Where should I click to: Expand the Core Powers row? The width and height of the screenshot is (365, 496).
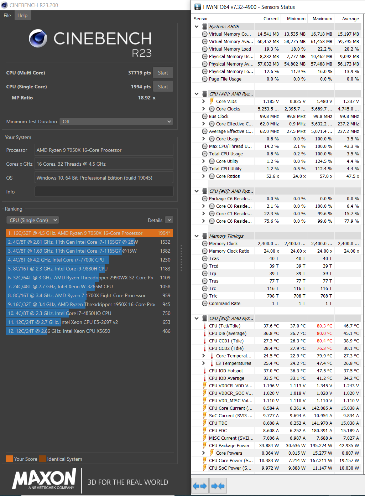tap(204, 453)
